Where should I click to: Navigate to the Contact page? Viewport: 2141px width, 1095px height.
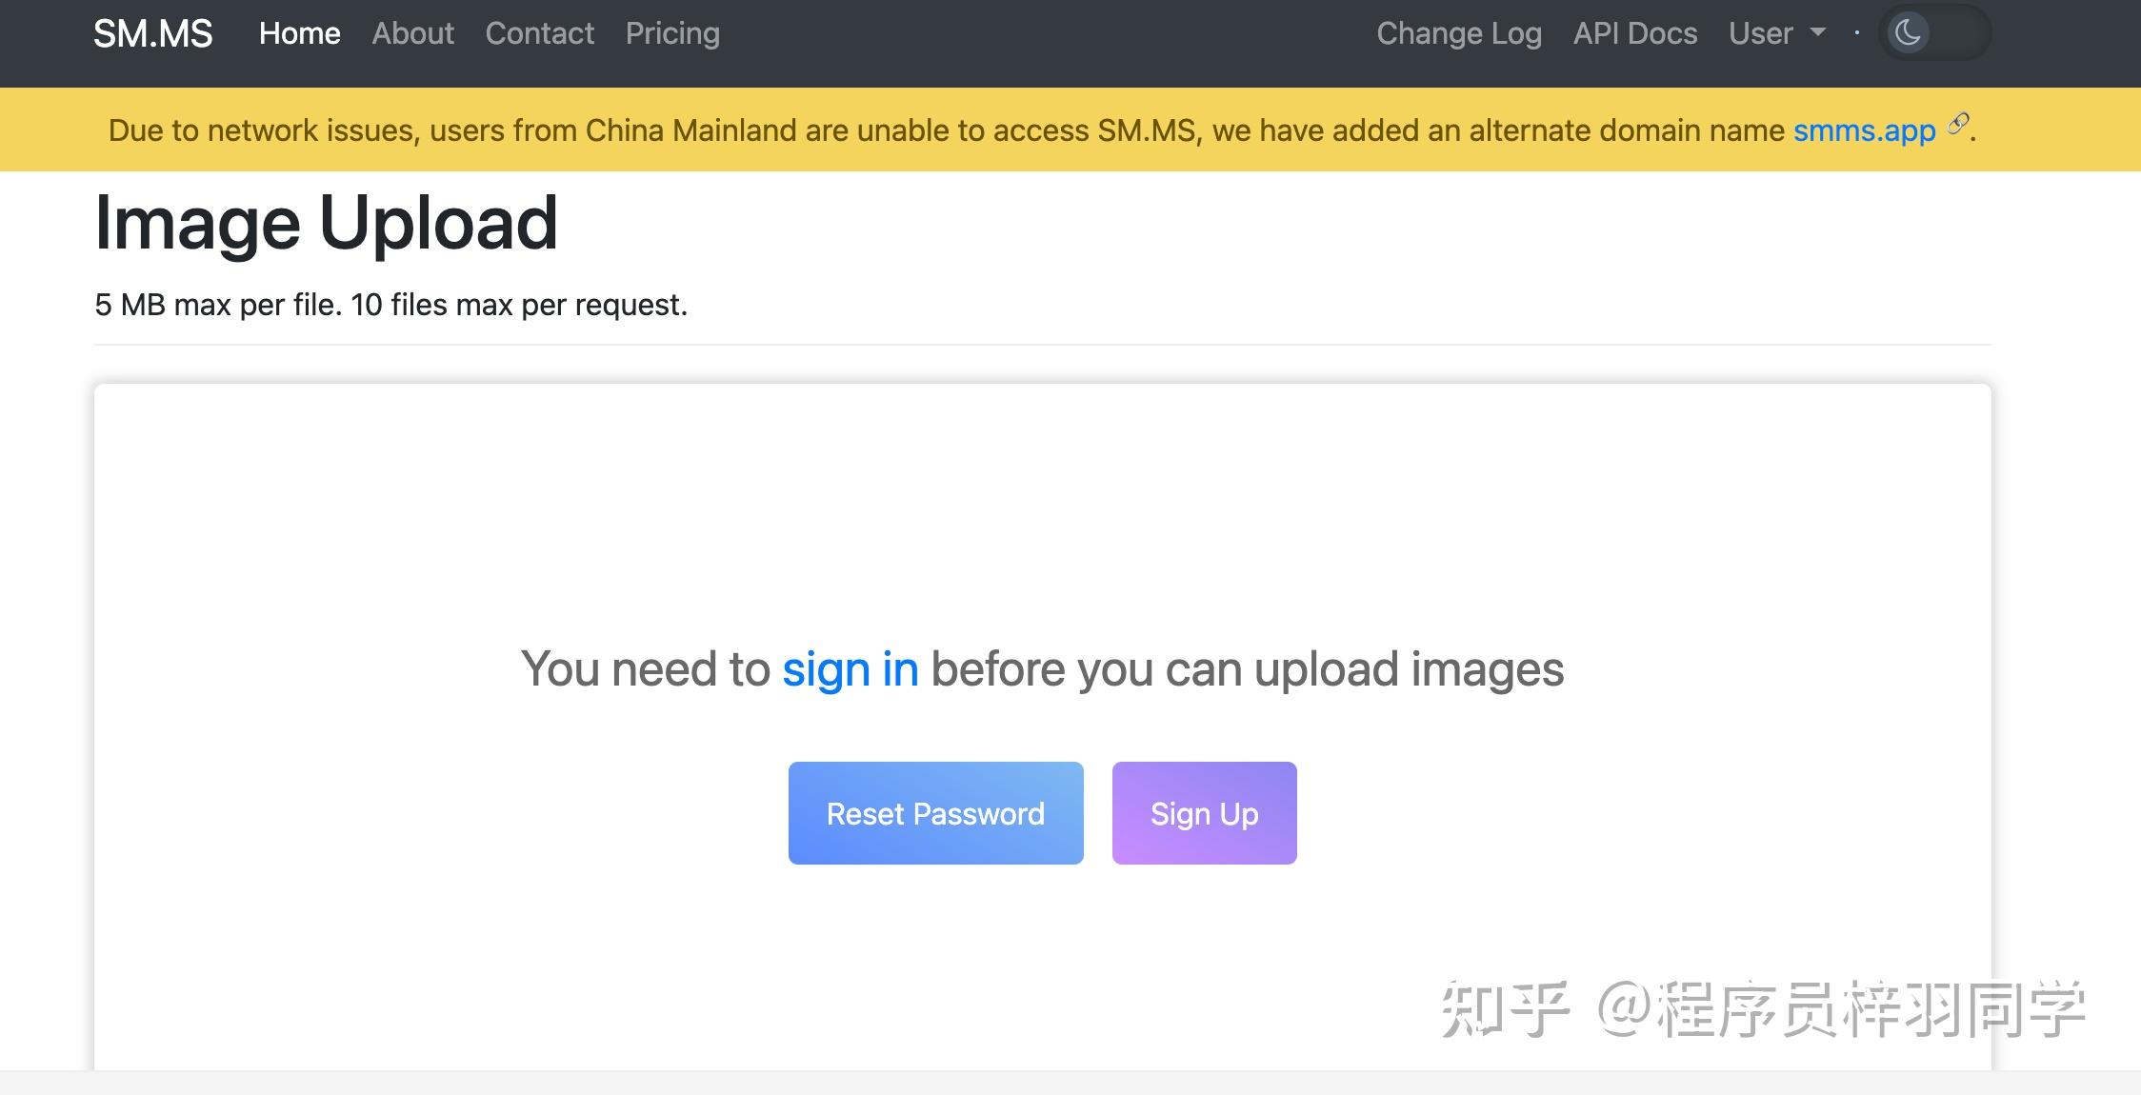coord(539,33)
